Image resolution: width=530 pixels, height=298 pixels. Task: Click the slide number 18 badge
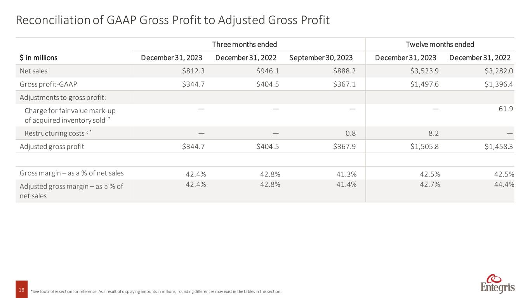click(x=21, y=289)
